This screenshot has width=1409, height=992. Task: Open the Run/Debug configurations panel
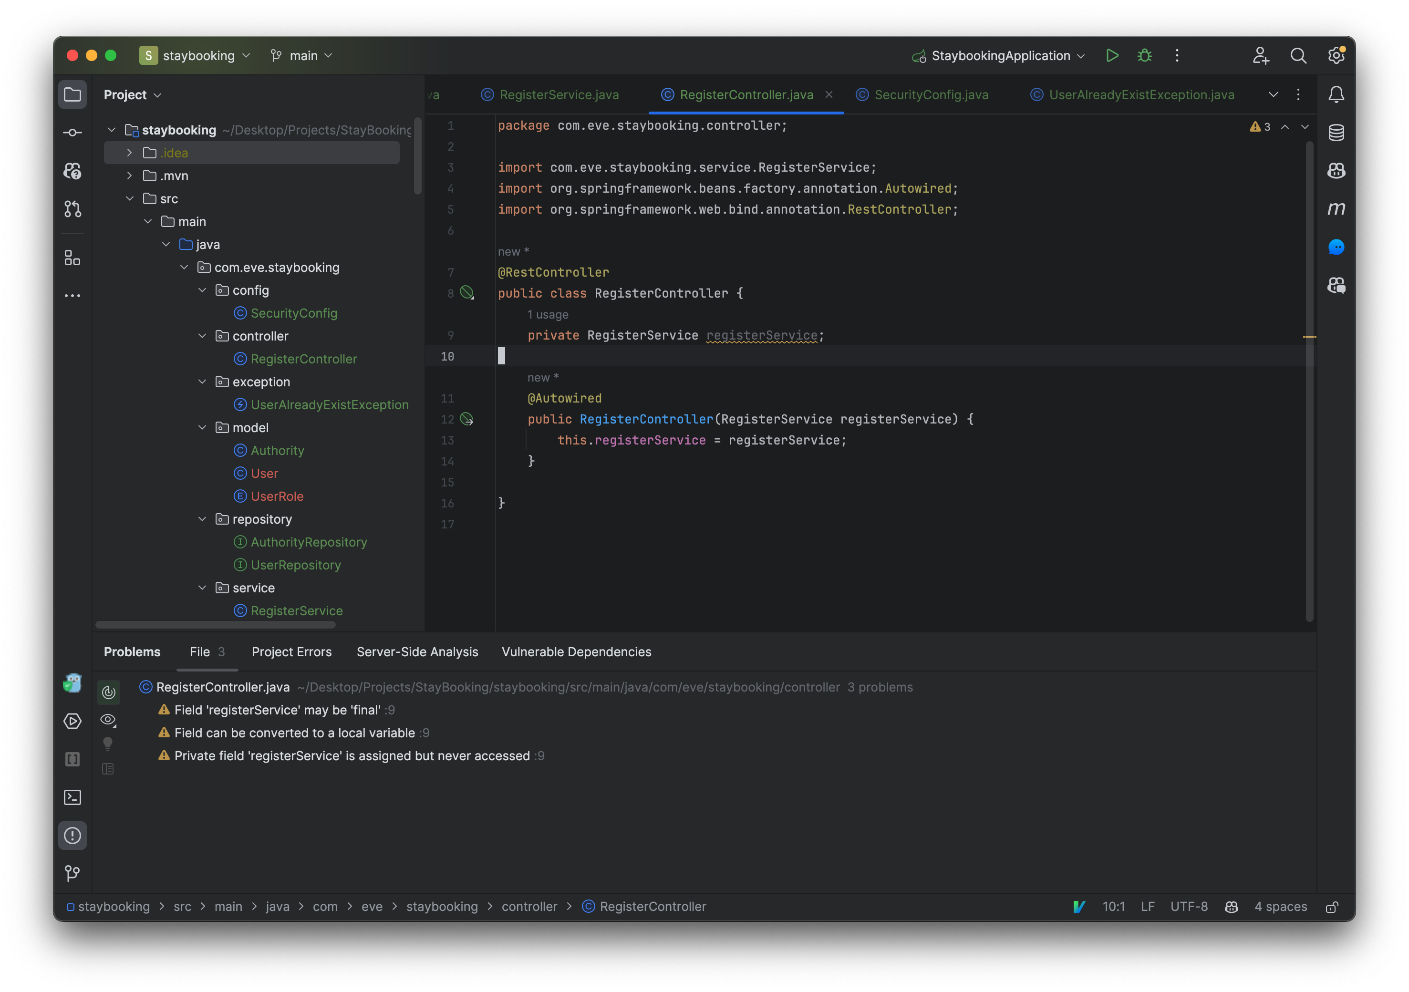(x=998, y=56)
